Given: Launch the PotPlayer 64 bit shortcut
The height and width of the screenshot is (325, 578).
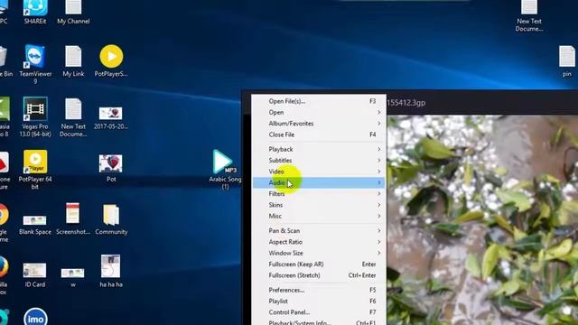Looking at the screenshot, I should pyautogui.click(x=35, y=170).
